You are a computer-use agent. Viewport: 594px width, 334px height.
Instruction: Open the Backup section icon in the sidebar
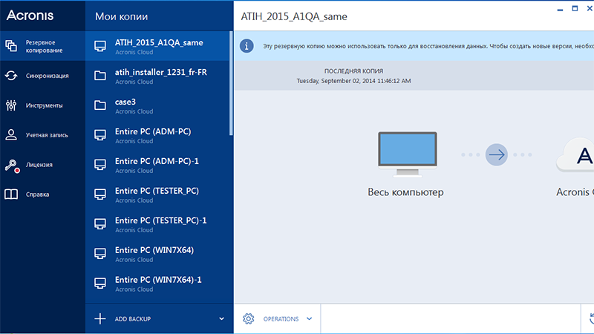pos(11,46)
